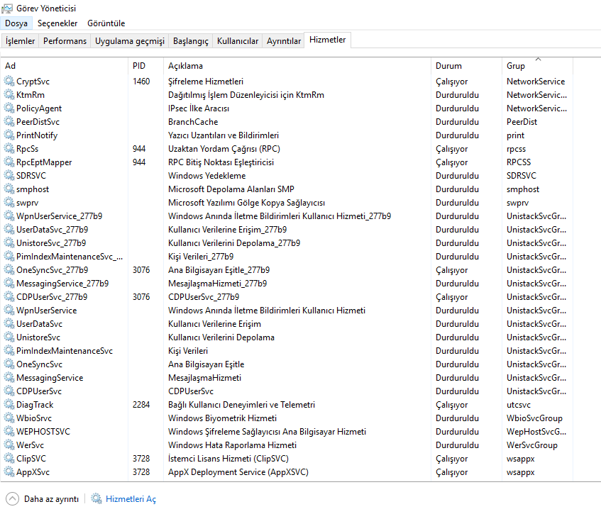Viewport: 601px width, 514px height.
Task: Switch to the Performans tab
Action: (x=65, y=41)
